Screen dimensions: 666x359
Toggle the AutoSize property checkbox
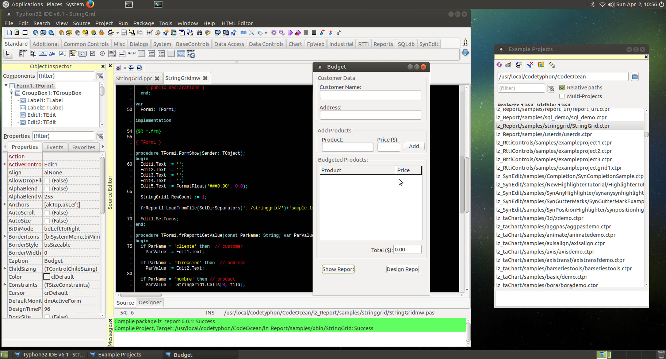pyautogui.click(x=47, y=221)
